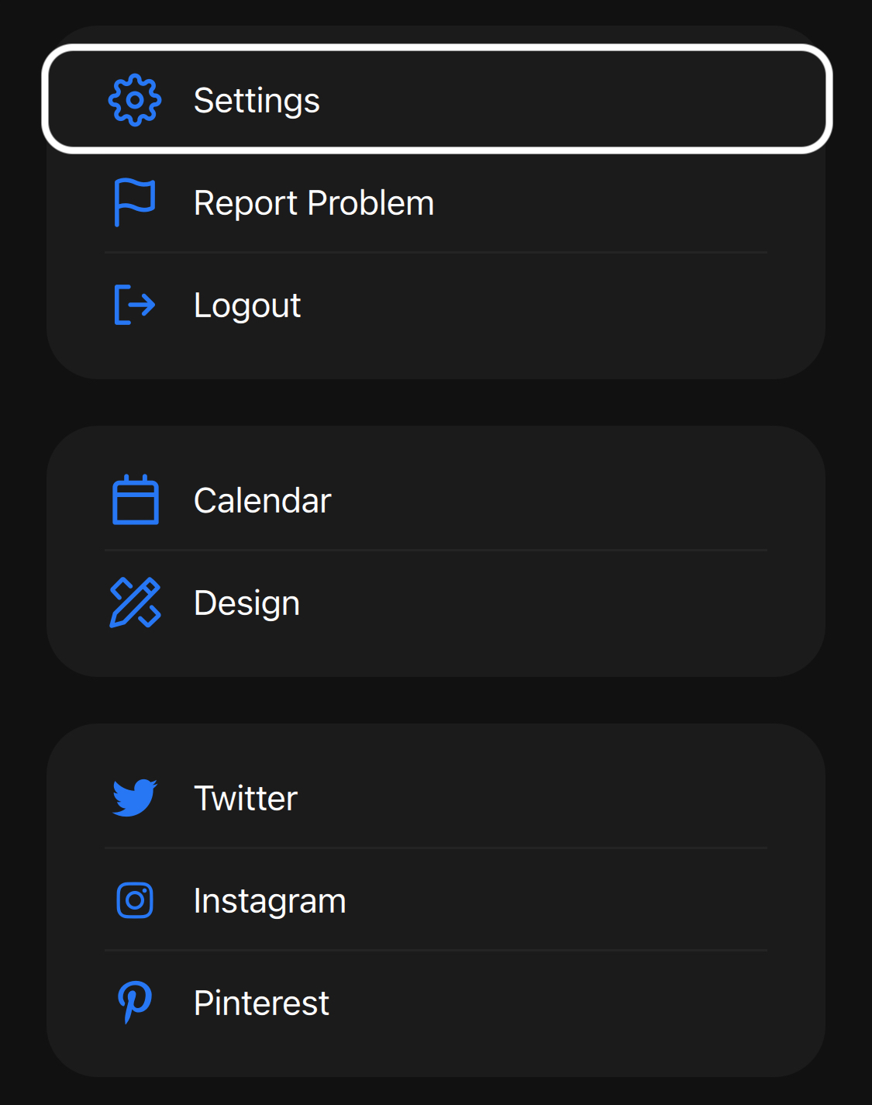Screen dimensions: 872x1105
Task: Select the Report Problem flag icon
Action: pos(133,203)
